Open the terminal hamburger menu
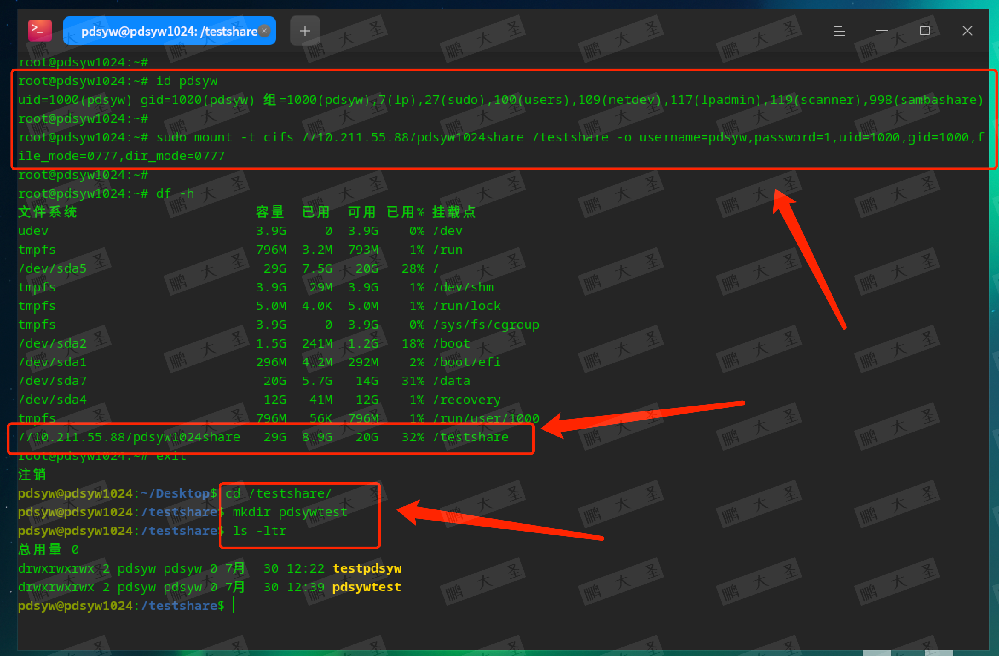The image size is (999, 656). [839, 31]
